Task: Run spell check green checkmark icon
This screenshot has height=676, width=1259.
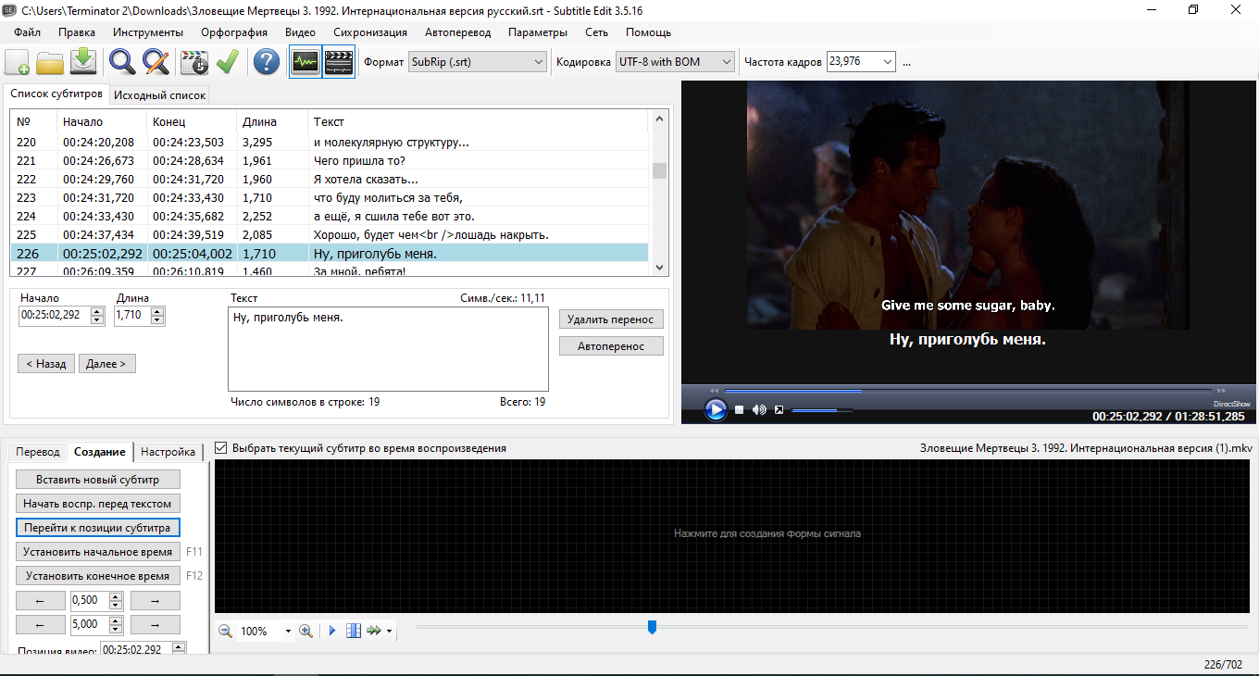Action: 227,62
